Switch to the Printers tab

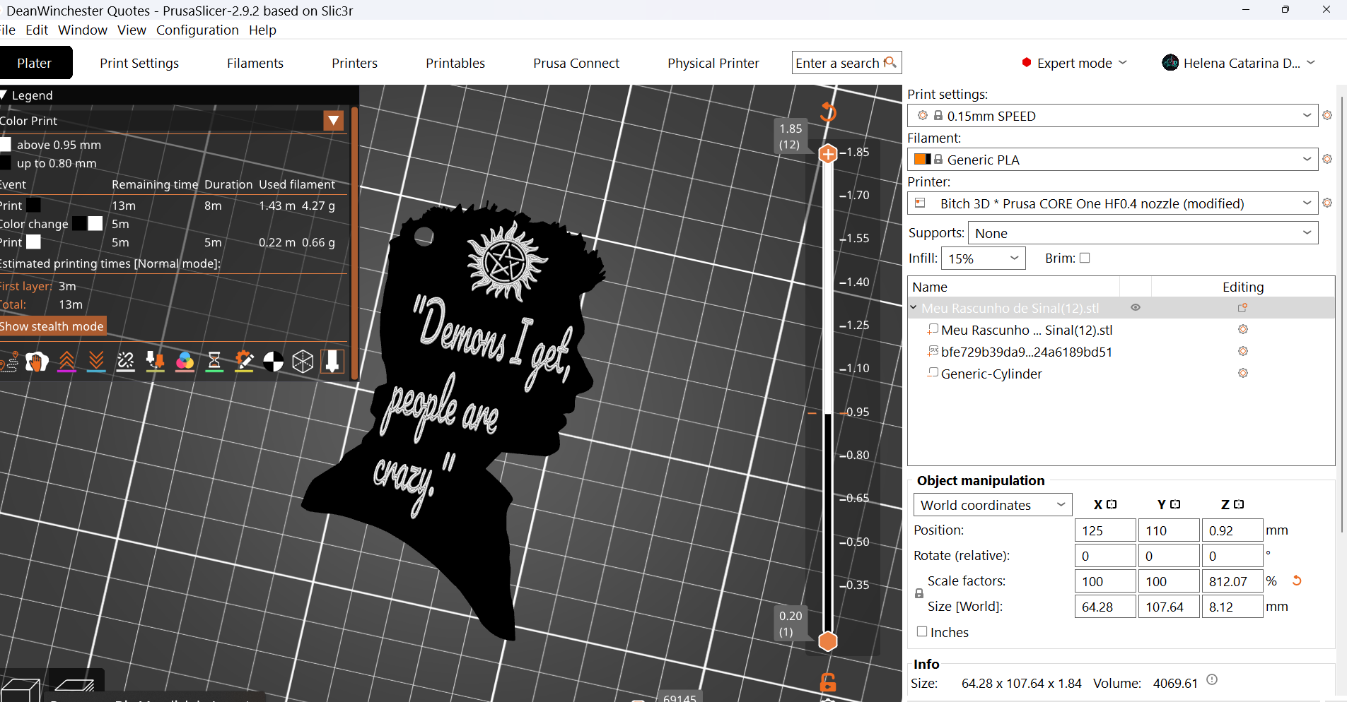[355, 63]
